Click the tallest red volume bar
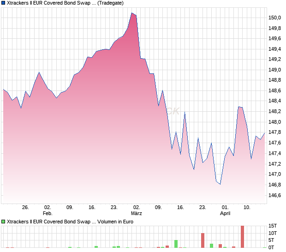The width and height of the screenshot is (286, 252). tap(242, 237)
